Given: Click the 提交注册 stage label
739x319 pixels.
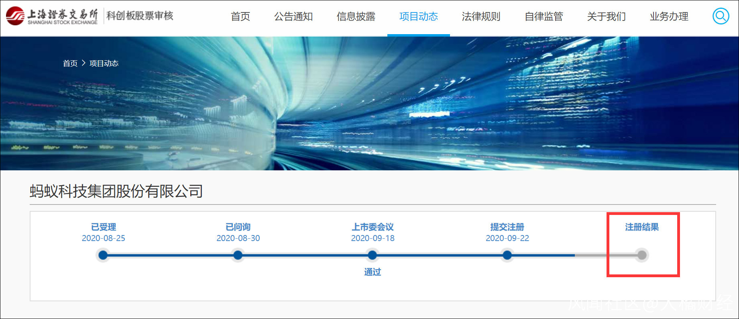Looking at the screenshot, I should pyautogui.click(x=507, y=227).
